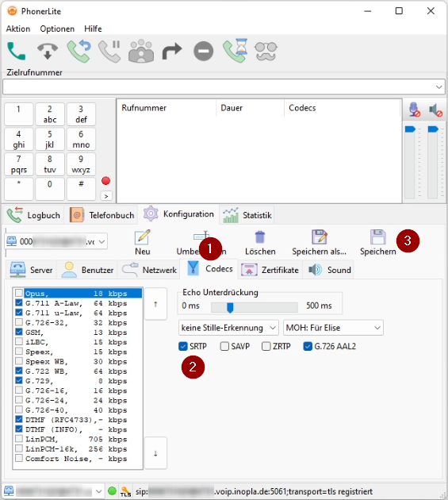Open the Optionen menu
This screenshot has width=448, height=500.
(57, 29)
